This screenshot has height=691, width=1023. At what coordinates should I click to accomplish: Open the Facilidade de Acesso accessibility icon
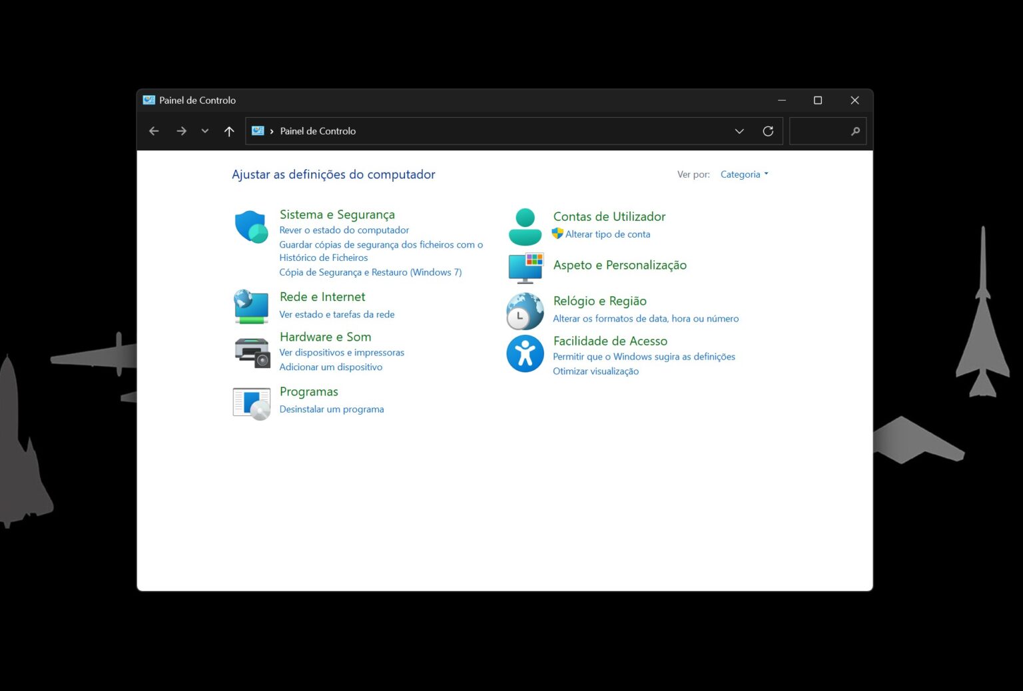525,353
